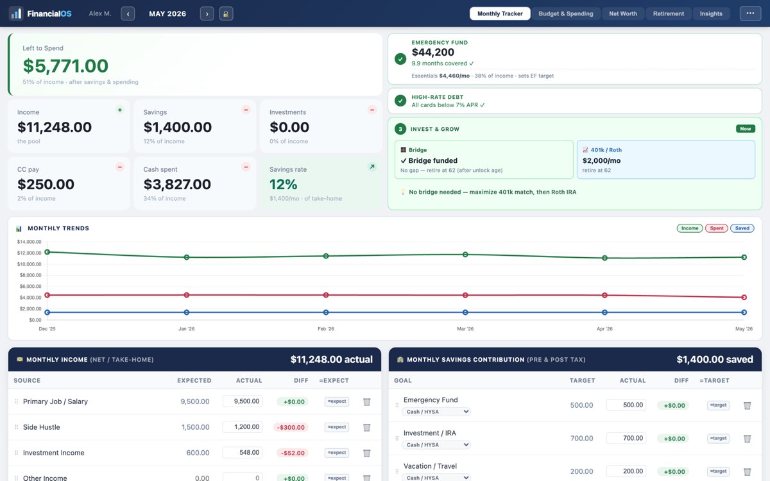The height and width of the screenshot is (481, 770).
Task: Click =target button for Emergency Fund
Action: 718,405
